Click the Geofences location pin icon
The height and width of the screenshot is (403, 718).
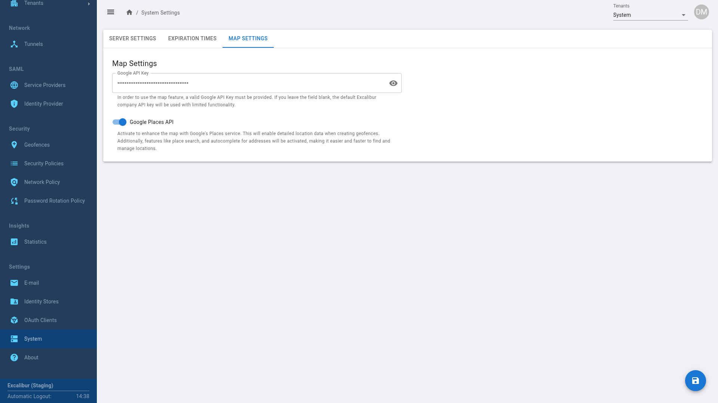pyautogui.click(x=14, y=145)
